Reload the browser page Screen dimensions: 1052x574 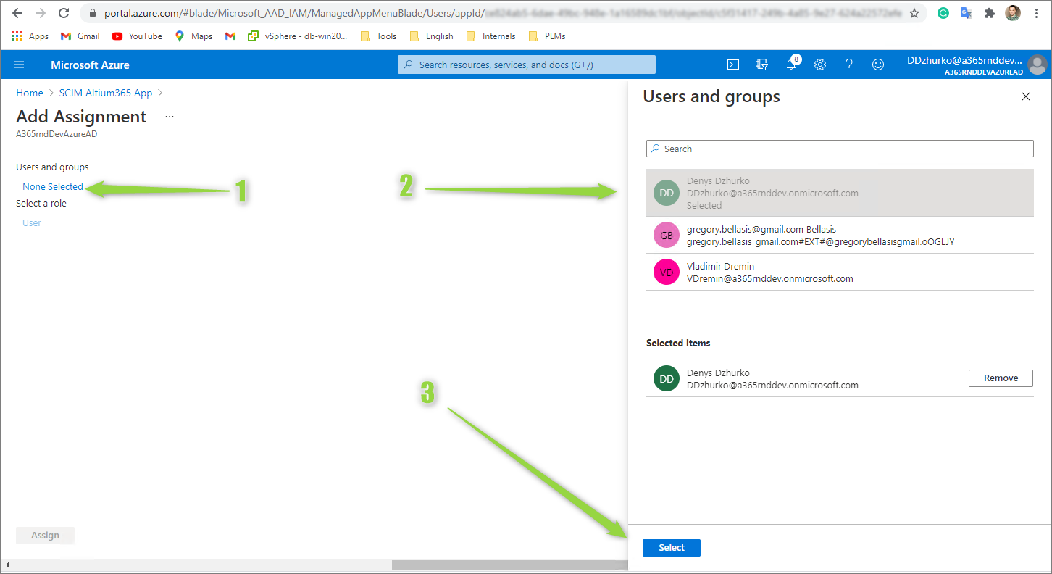tap(64, 13)
